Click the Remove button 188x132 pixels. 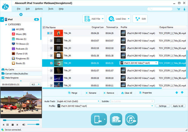point(109,93)
